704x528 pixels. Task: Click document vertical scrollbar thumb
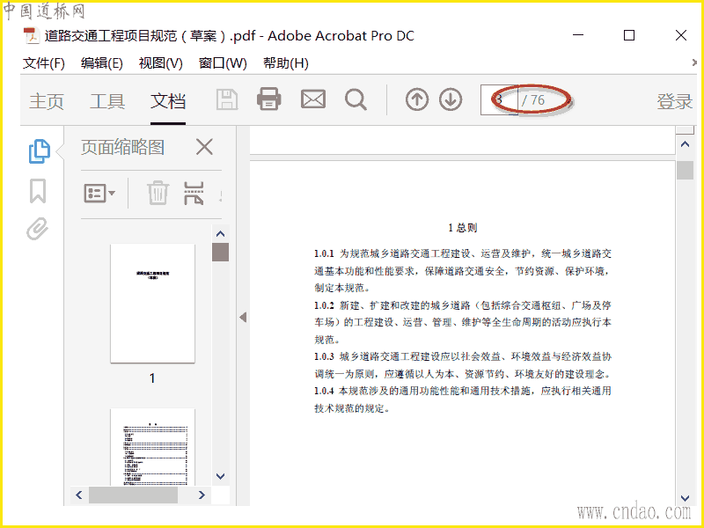tap(685, 170)
